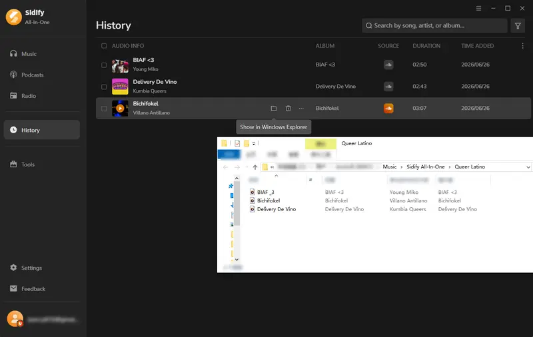This screenshot has height=337, width=533.
Task: Click the TIME ADDED column header
Action: [478, 46]
